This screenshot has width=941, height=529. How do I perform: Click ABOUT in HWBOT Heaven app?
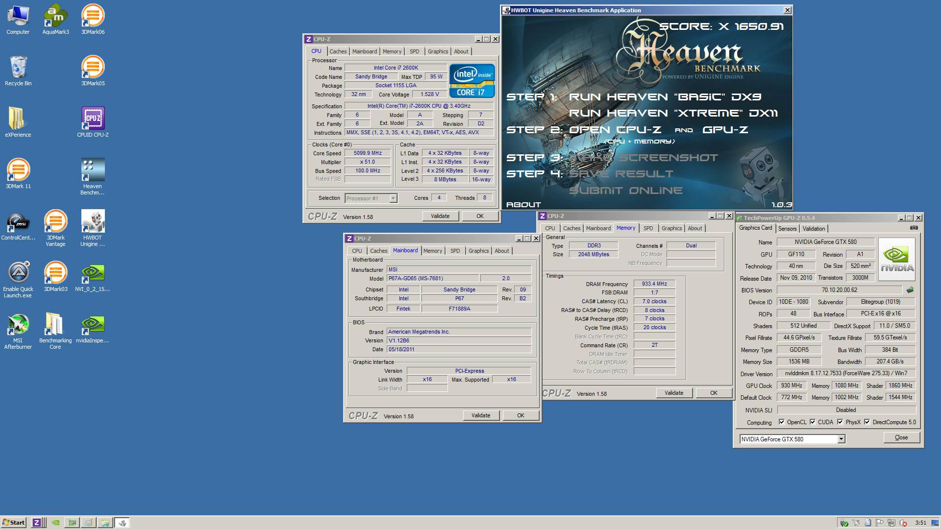[523, 205]
